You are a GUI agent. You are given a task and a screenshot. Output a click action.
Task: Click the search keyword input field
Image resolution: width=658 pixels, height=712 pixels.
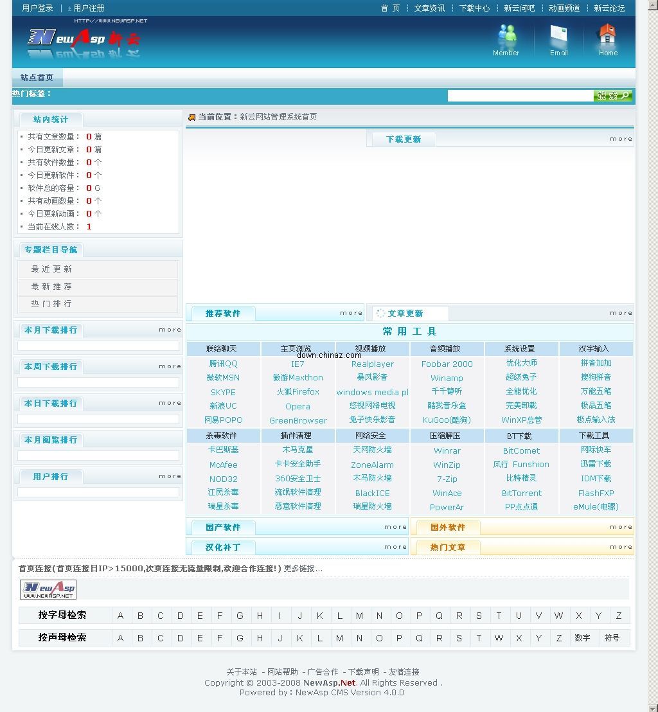click(x=520, y=96)
